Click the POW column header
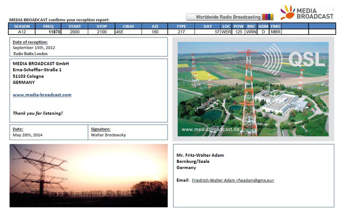The width and height of the screenshot is (345, 215). point(238,26)
